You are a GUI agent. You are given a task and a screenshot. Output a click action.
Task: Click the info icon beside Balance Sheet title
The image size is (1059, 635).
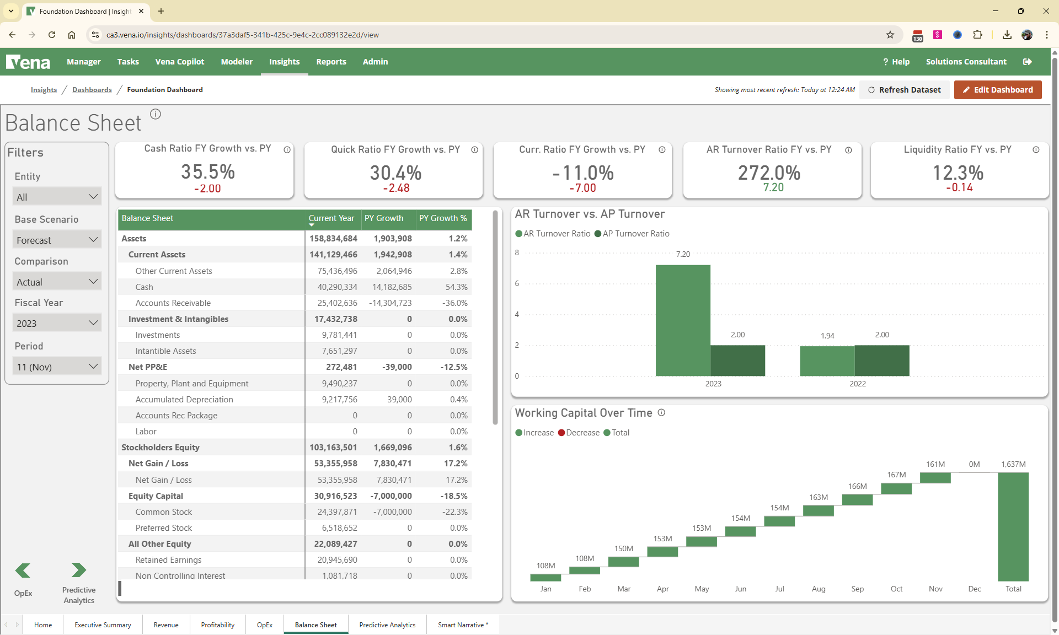tap(155, 114)
